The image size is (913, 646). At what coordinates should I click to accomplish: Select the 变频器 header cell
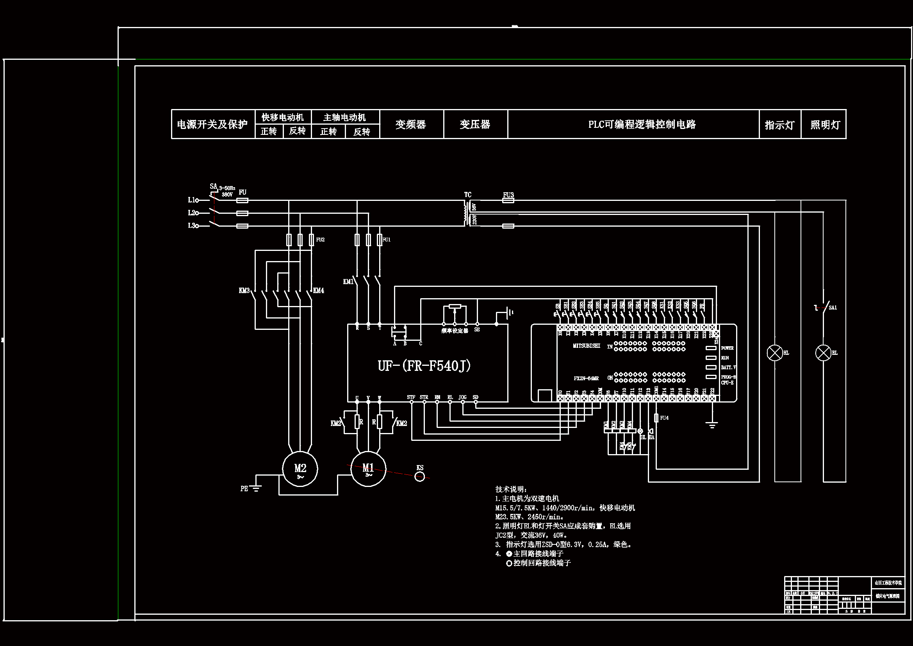tap(411, 125)
